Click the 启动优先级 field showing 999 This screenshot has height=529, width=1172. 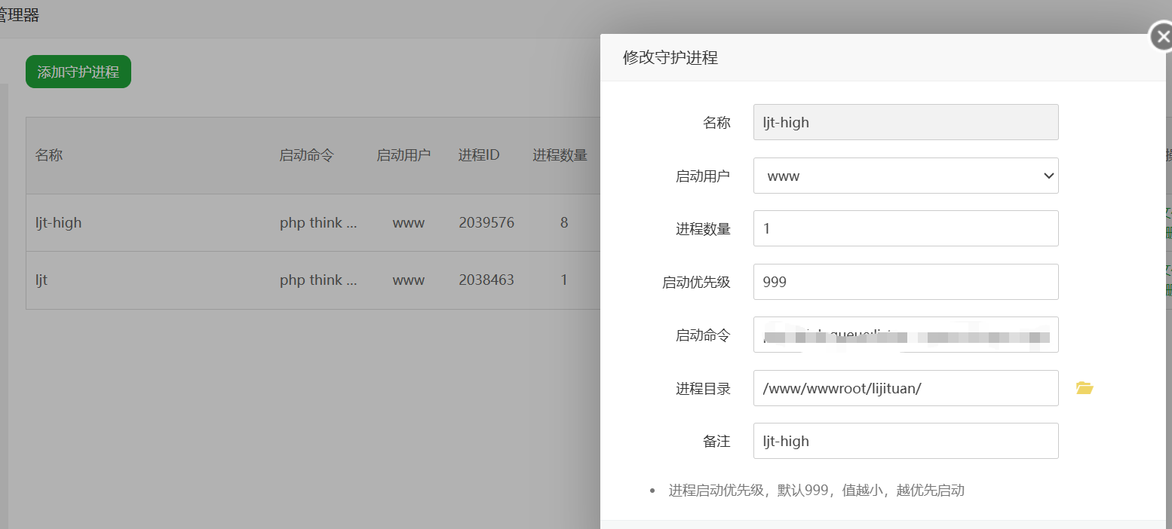(905, 282)
